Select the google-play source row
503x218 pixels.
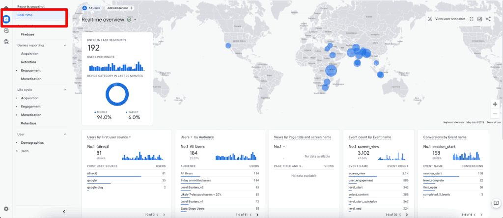pos(126,188)
